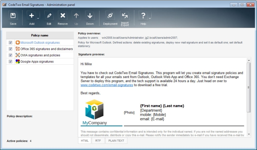Screen dimensions: 257x150
Task: Click the Add policy plus icon
Action: [x=32, y=16]
